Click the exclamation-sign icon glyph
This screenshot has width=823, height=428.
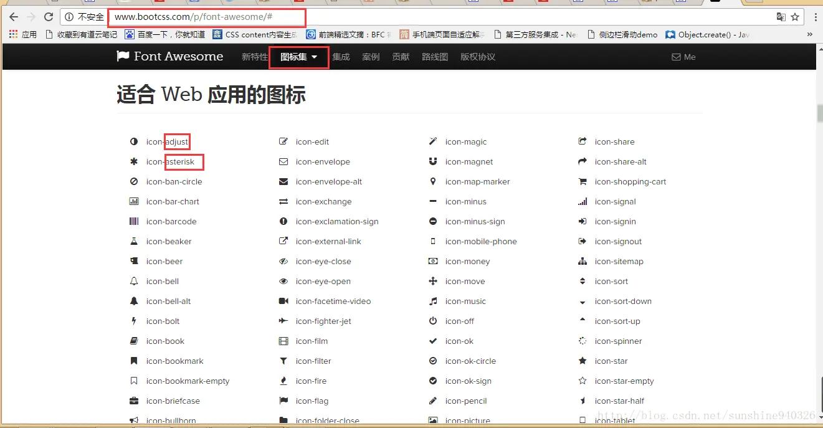[283, 221]
